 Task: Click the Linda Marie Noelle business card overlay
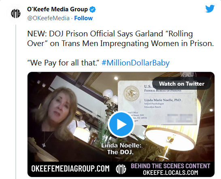point(157,103)
